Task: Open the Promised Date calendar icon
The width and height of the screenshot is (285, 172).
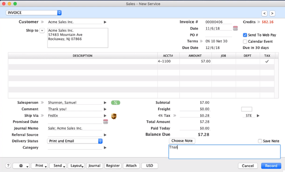Action: tap(105, 122)
